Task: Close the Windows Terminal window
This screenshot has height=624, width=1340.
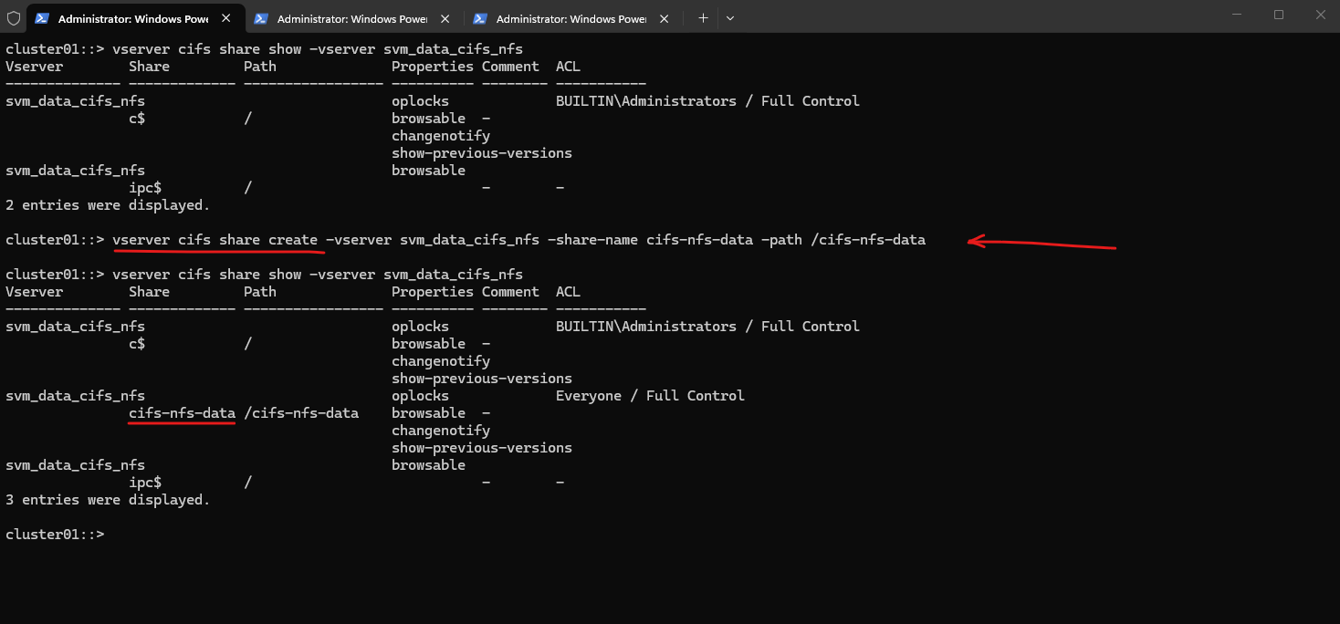Action: (1321, 15)
